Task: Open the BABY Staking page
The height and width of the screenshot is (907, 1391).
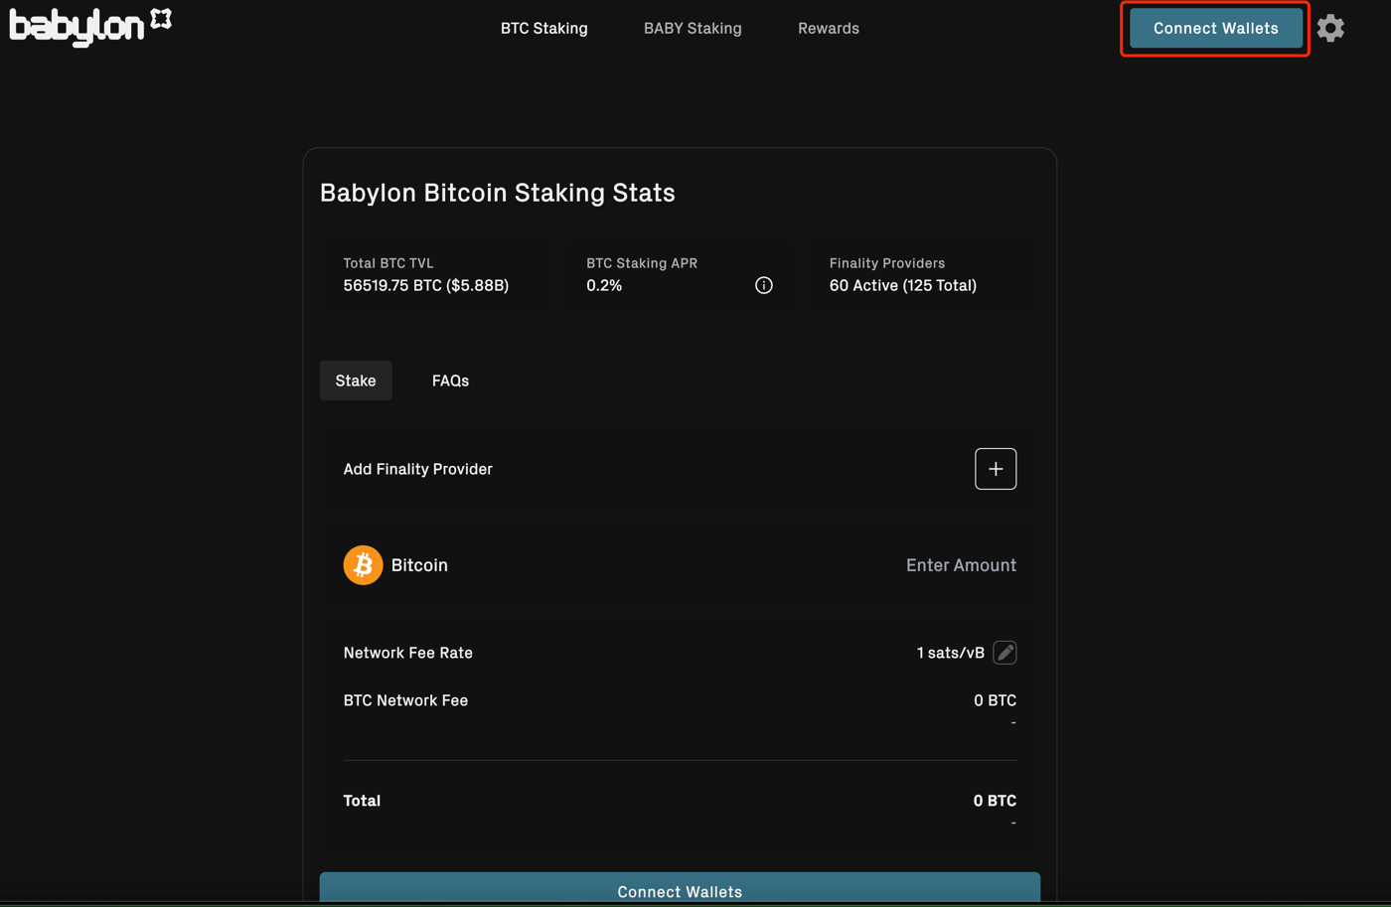Action: pyautogui.click(x=693, y=28)
